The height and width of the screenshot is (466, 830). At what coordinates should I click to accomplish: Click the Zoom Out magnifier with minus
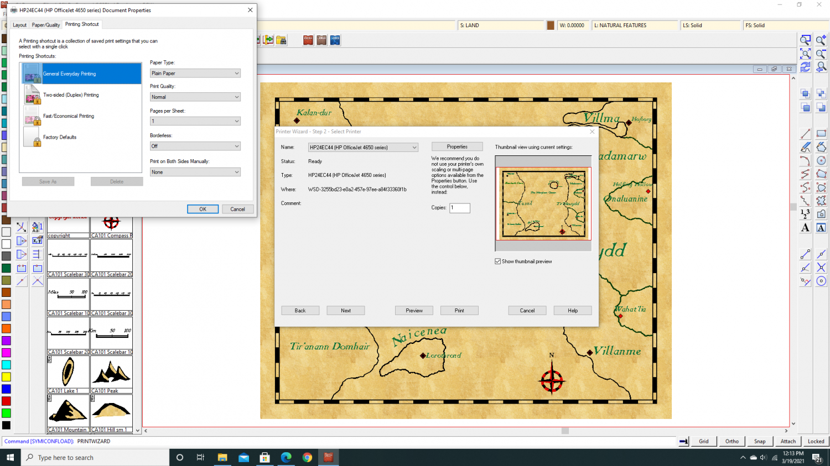pos(821,54)
